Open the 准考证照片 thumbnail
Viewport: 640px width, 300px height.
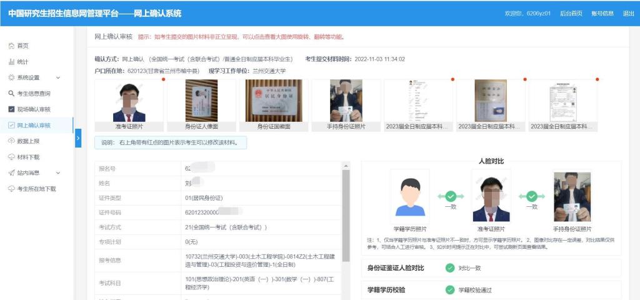pyautogui.click(x=129, y=101)
